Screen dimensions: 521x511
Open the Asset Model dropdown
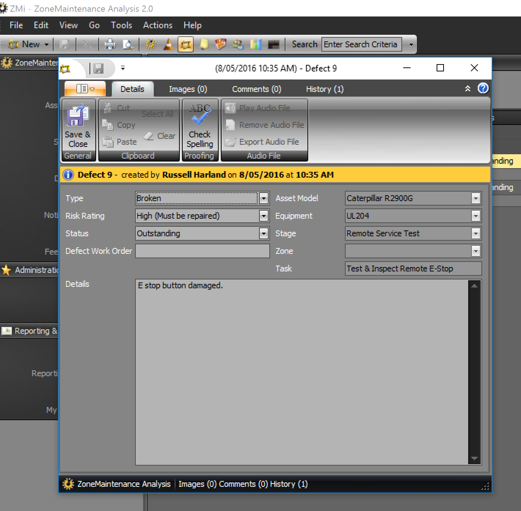(476, 198)
